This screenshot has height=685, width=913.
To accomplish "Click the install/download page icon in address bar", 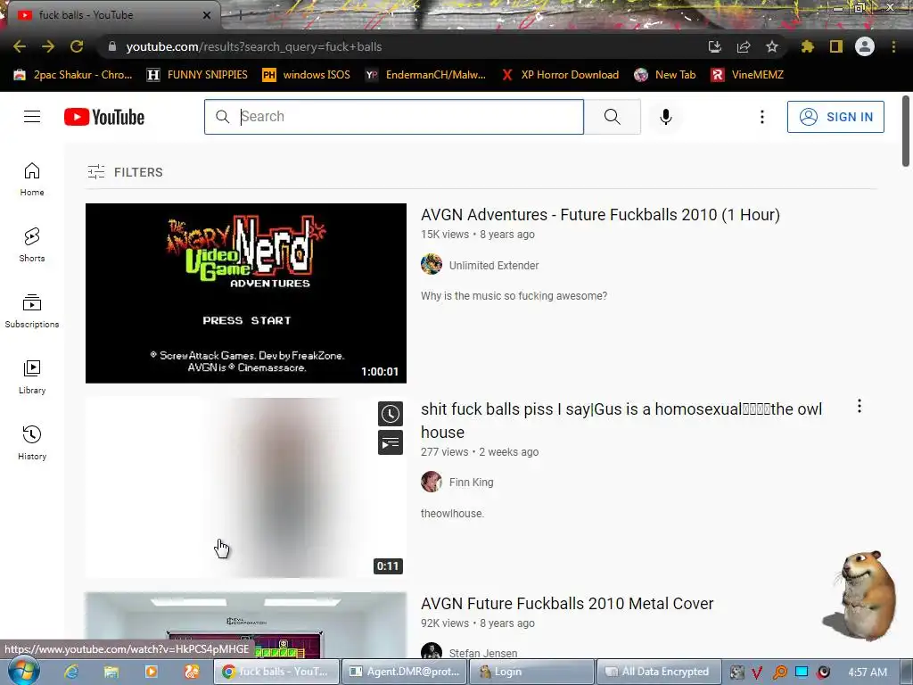I will pyautogui.click(x=715, y=46).
